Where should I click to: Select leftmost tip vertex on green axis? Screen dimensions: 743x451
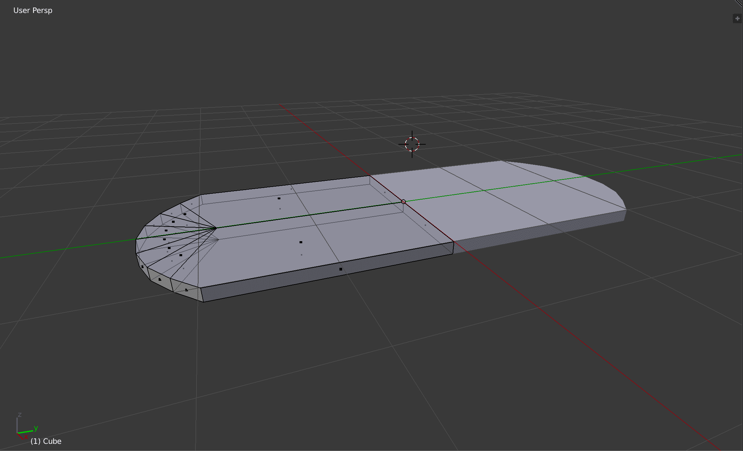(x=136, y=239)
